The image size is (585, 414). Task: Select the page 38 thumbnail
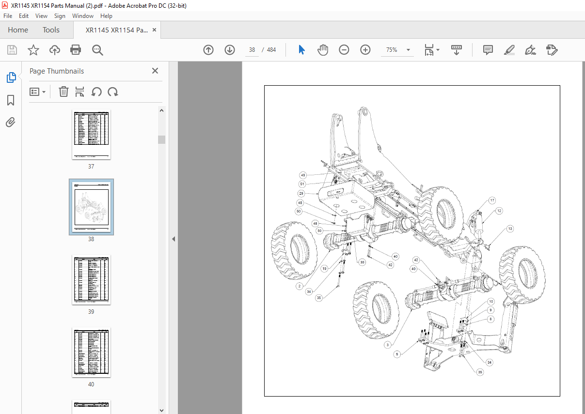pos(91,207)
